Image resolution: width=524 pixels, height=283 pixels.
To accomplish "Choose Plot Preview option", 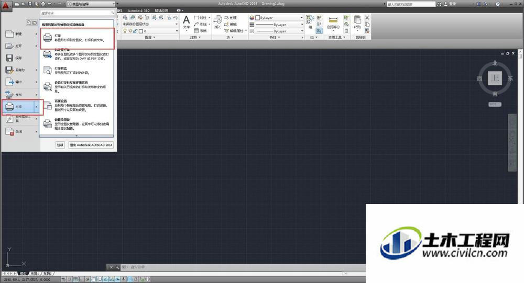I will pos(77,71).
